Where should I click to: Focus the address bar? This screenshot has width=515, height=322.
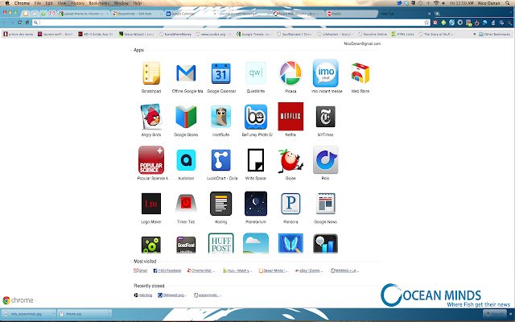[x=231, y=23]
